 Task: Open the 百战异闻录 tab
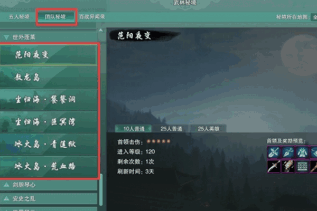click(92, 17)
